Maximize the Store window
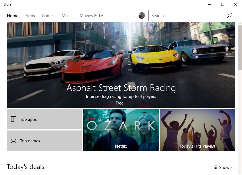The image size is (242, 175). (223, 4)
